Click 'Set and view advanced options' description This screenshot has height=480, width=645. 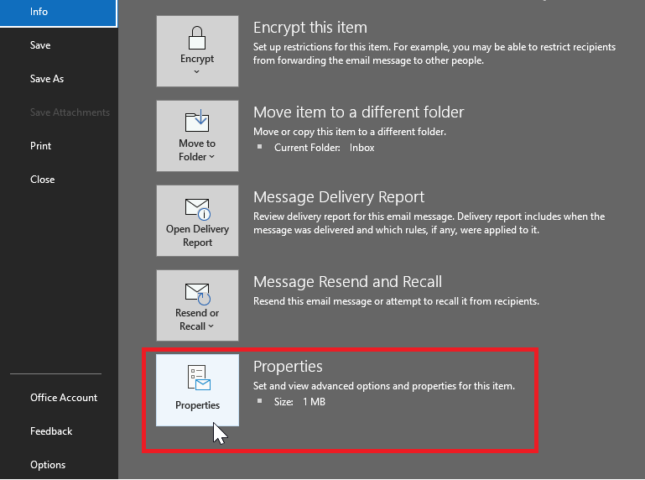(384, 386)
